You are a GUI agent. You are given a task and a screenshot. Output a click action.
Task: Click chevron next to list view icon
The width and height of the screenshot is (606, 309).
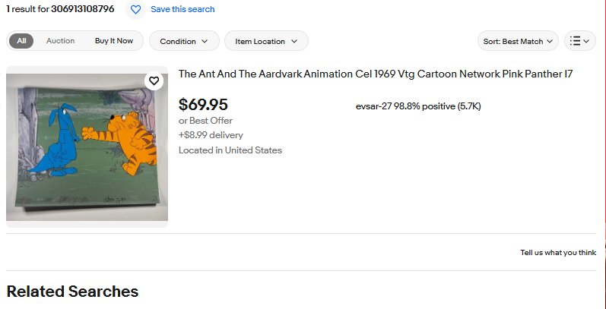pos(586,41)
